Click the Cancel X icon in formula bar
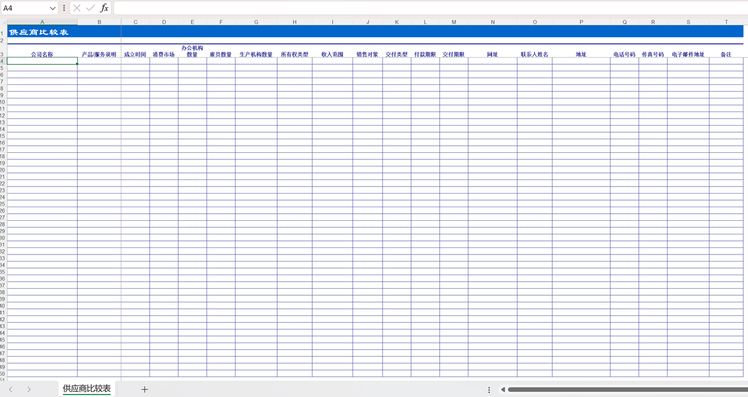 pyautogui.click(x=77, y=8)
